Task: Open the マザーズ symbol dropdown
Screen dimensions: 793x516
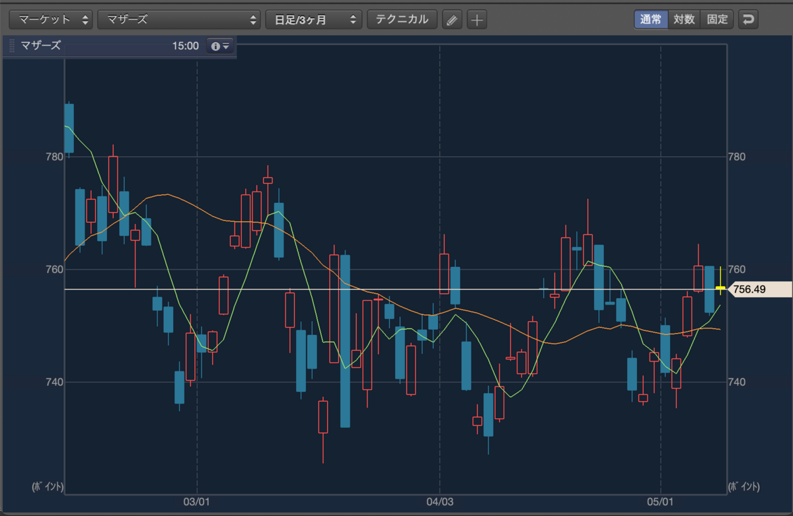Action: [179, 19]
